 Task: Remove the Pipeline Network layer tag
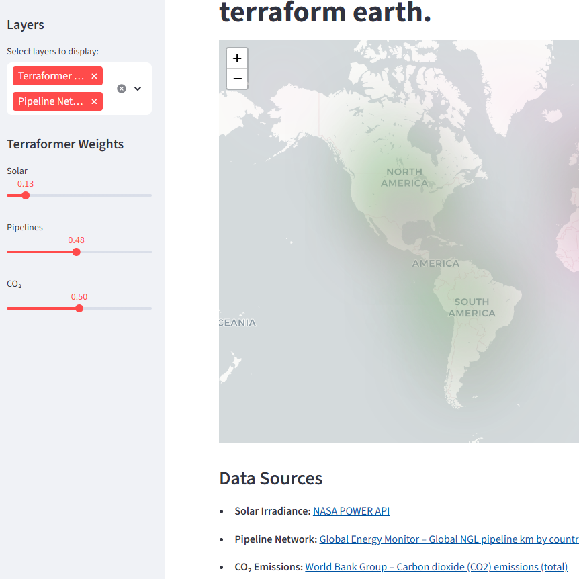pos(94,101)
